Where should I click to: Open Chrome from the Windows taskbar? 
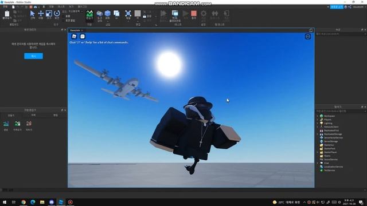(24, 202)
